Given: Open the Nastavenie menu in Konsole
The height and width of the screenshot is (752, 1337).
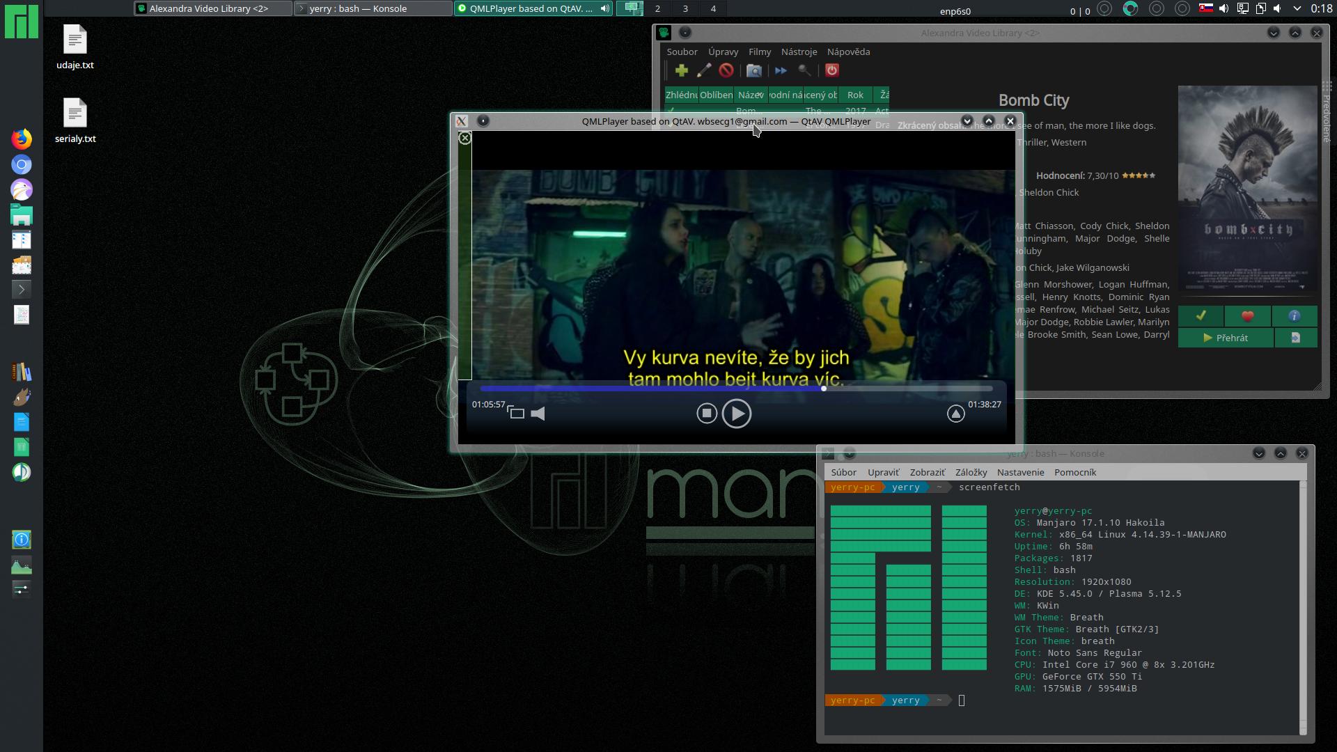Looking at the screenshot, I should click(1020, 472).
